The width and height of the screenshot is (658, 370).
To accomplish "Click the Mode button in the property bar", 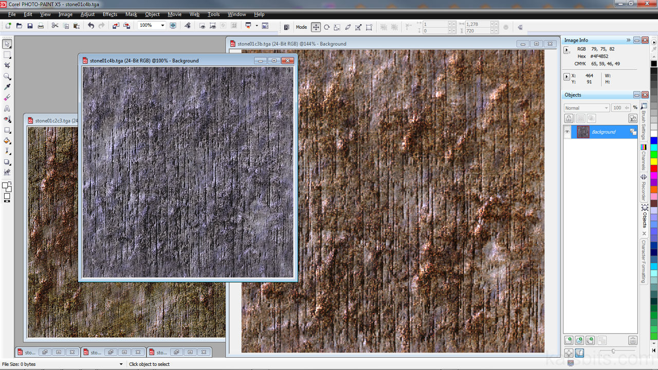I will [x=301, y=27].
